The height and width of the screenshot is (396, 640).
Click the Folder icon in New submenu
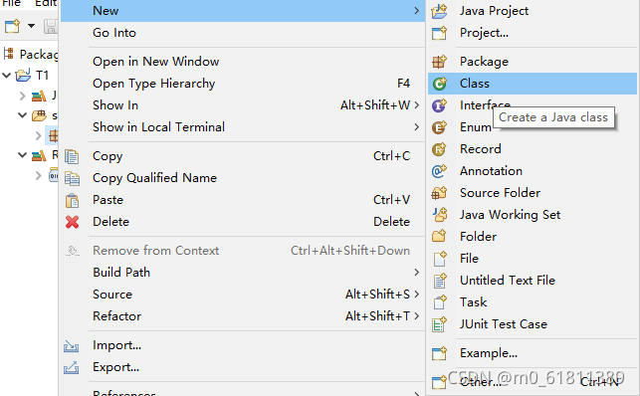(x=439, y=237)
